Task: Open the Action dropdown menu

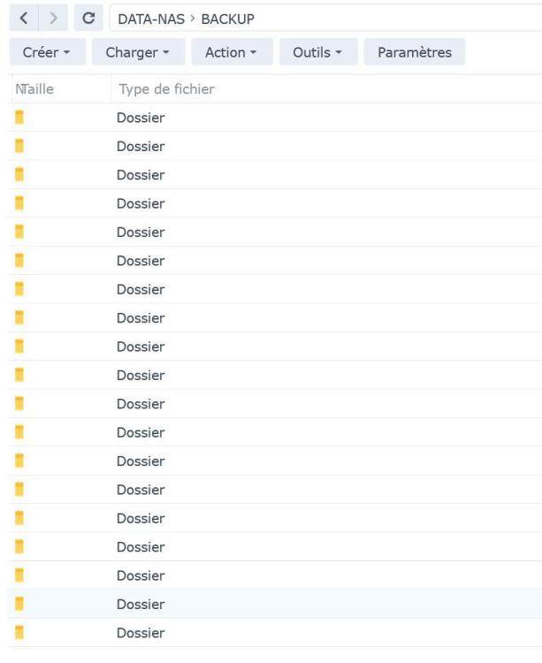Action: [x=232, y=52]
